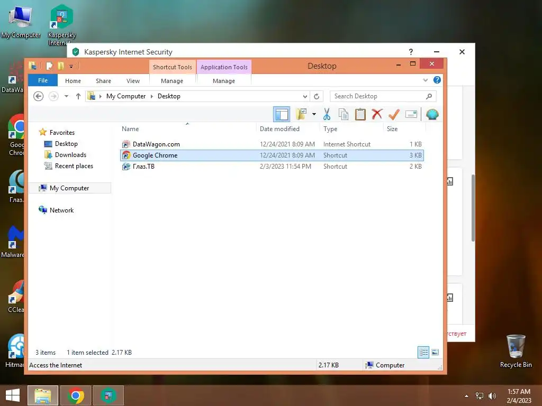Expand the address bar history dropdown
542x406 pixels.
click(305, 96)
